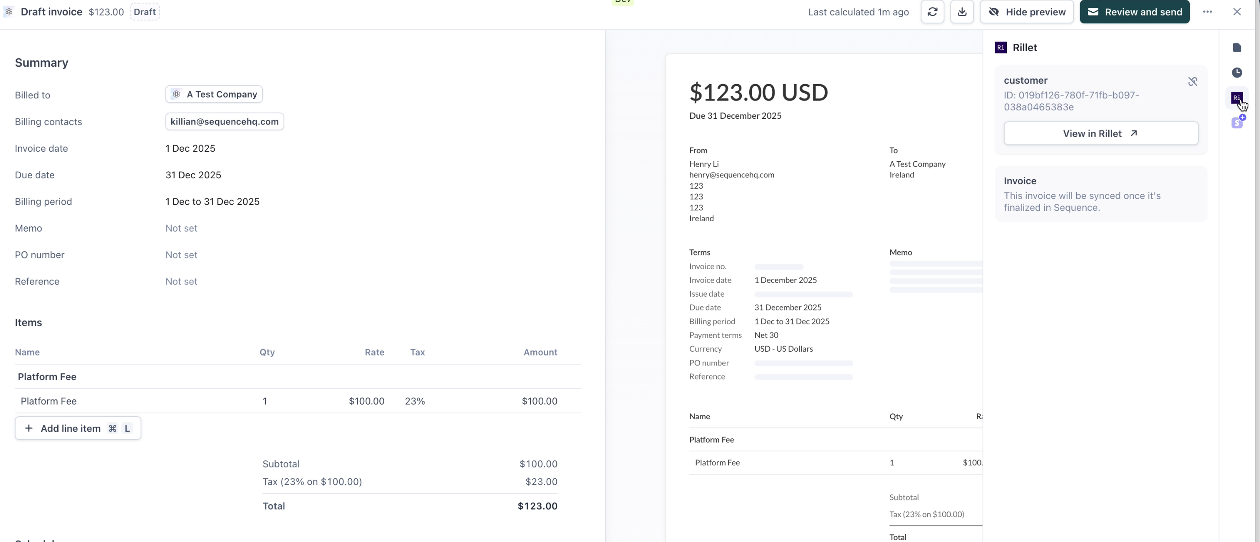The width and height of the screenshot is (1260, 542).
Task: Switch to the history panel tab
Action: [1237, 72]
